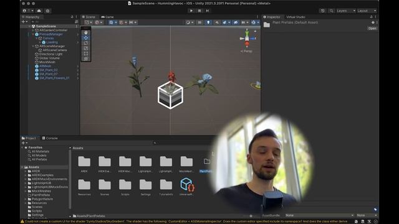Open the Layout dropdown
This screenshot has width=399, height=224.
(x=367, y=11)
